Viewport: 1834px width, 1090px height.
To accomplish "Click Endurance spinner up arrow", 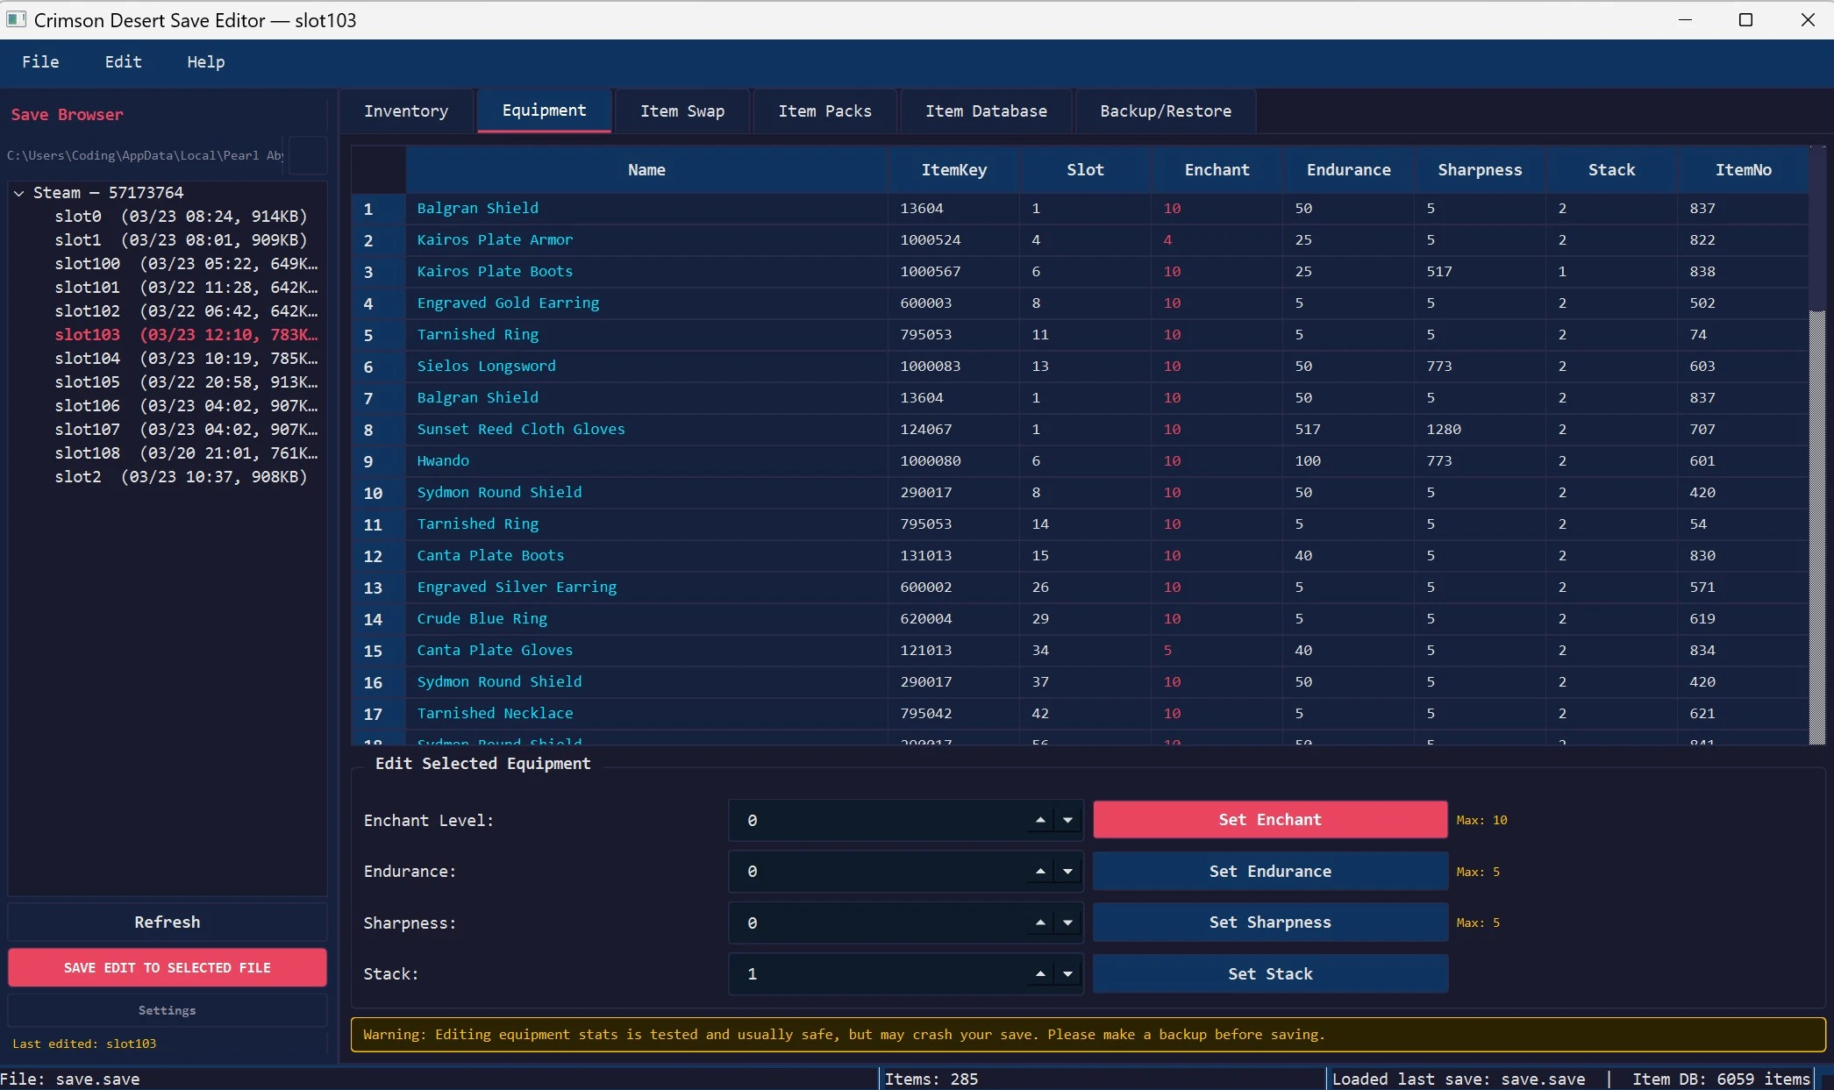I will click(1040, 871).
